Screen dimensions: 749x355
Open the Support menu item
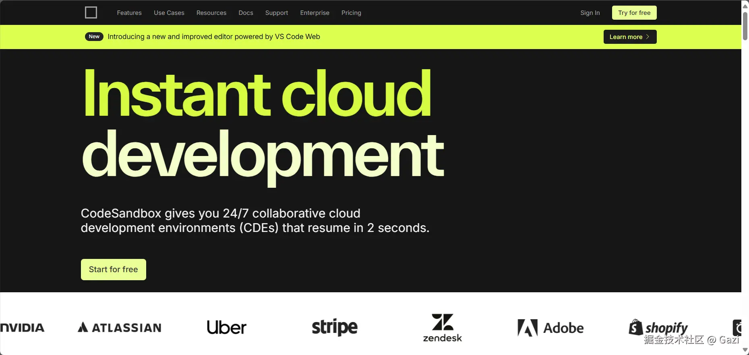coord(277,13)
